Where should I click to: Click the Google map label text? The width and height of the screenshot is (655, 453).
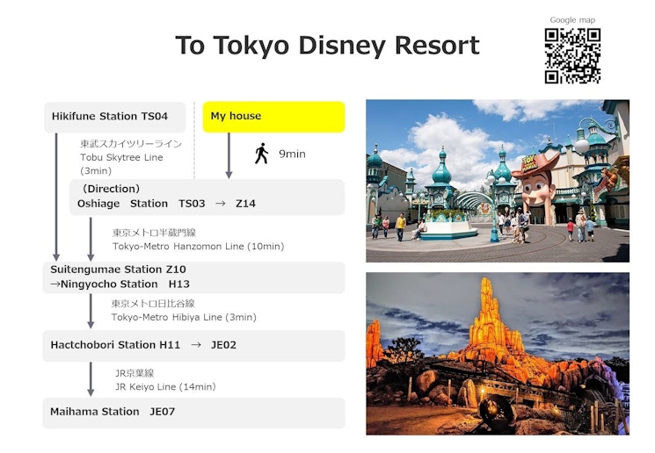572,19
